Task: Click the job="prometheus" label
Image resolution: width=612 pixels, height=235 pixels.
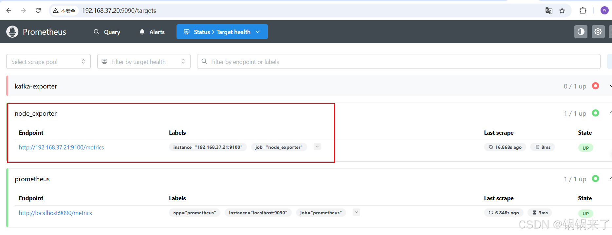Action: [321, 213]
